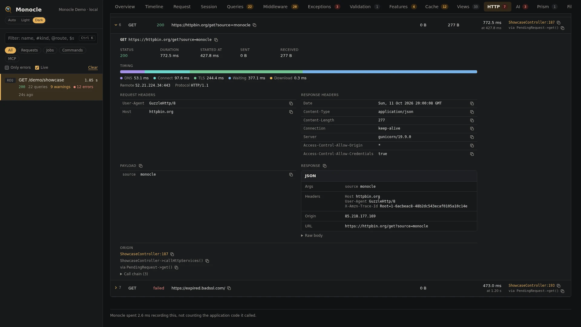The image size is (581, 327).
Task: Expand the Raw body disclosure
Action: (312, 236)
